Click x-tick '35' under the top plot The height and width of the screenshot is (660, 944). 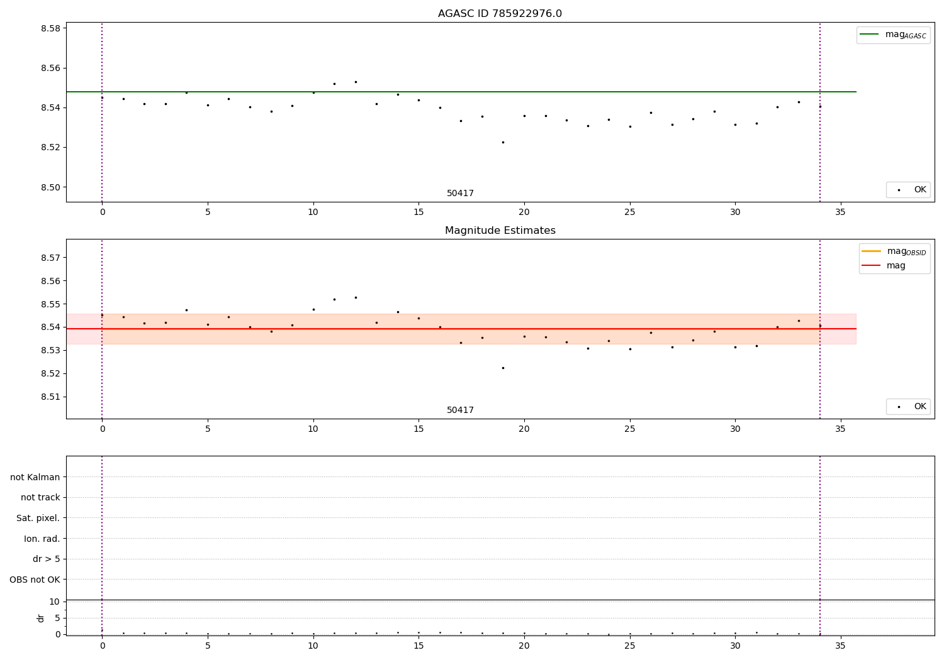[x=840, y=212]
